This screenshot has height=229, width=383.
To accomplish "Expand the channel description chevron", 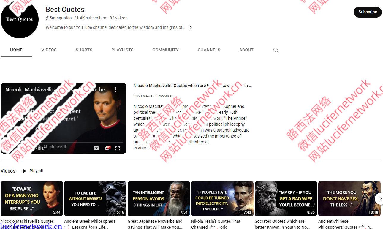I will (190, 27).
